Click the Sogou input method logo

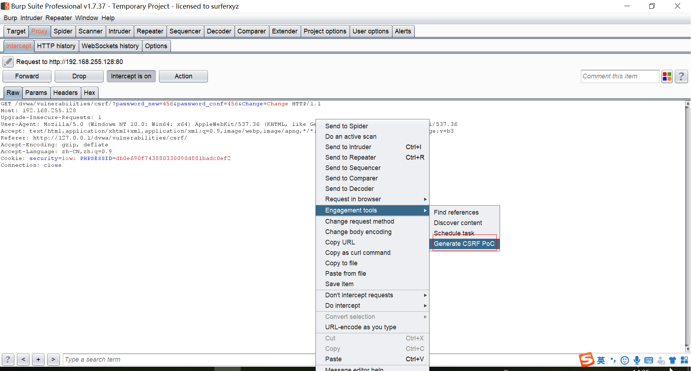click(586, 359)
